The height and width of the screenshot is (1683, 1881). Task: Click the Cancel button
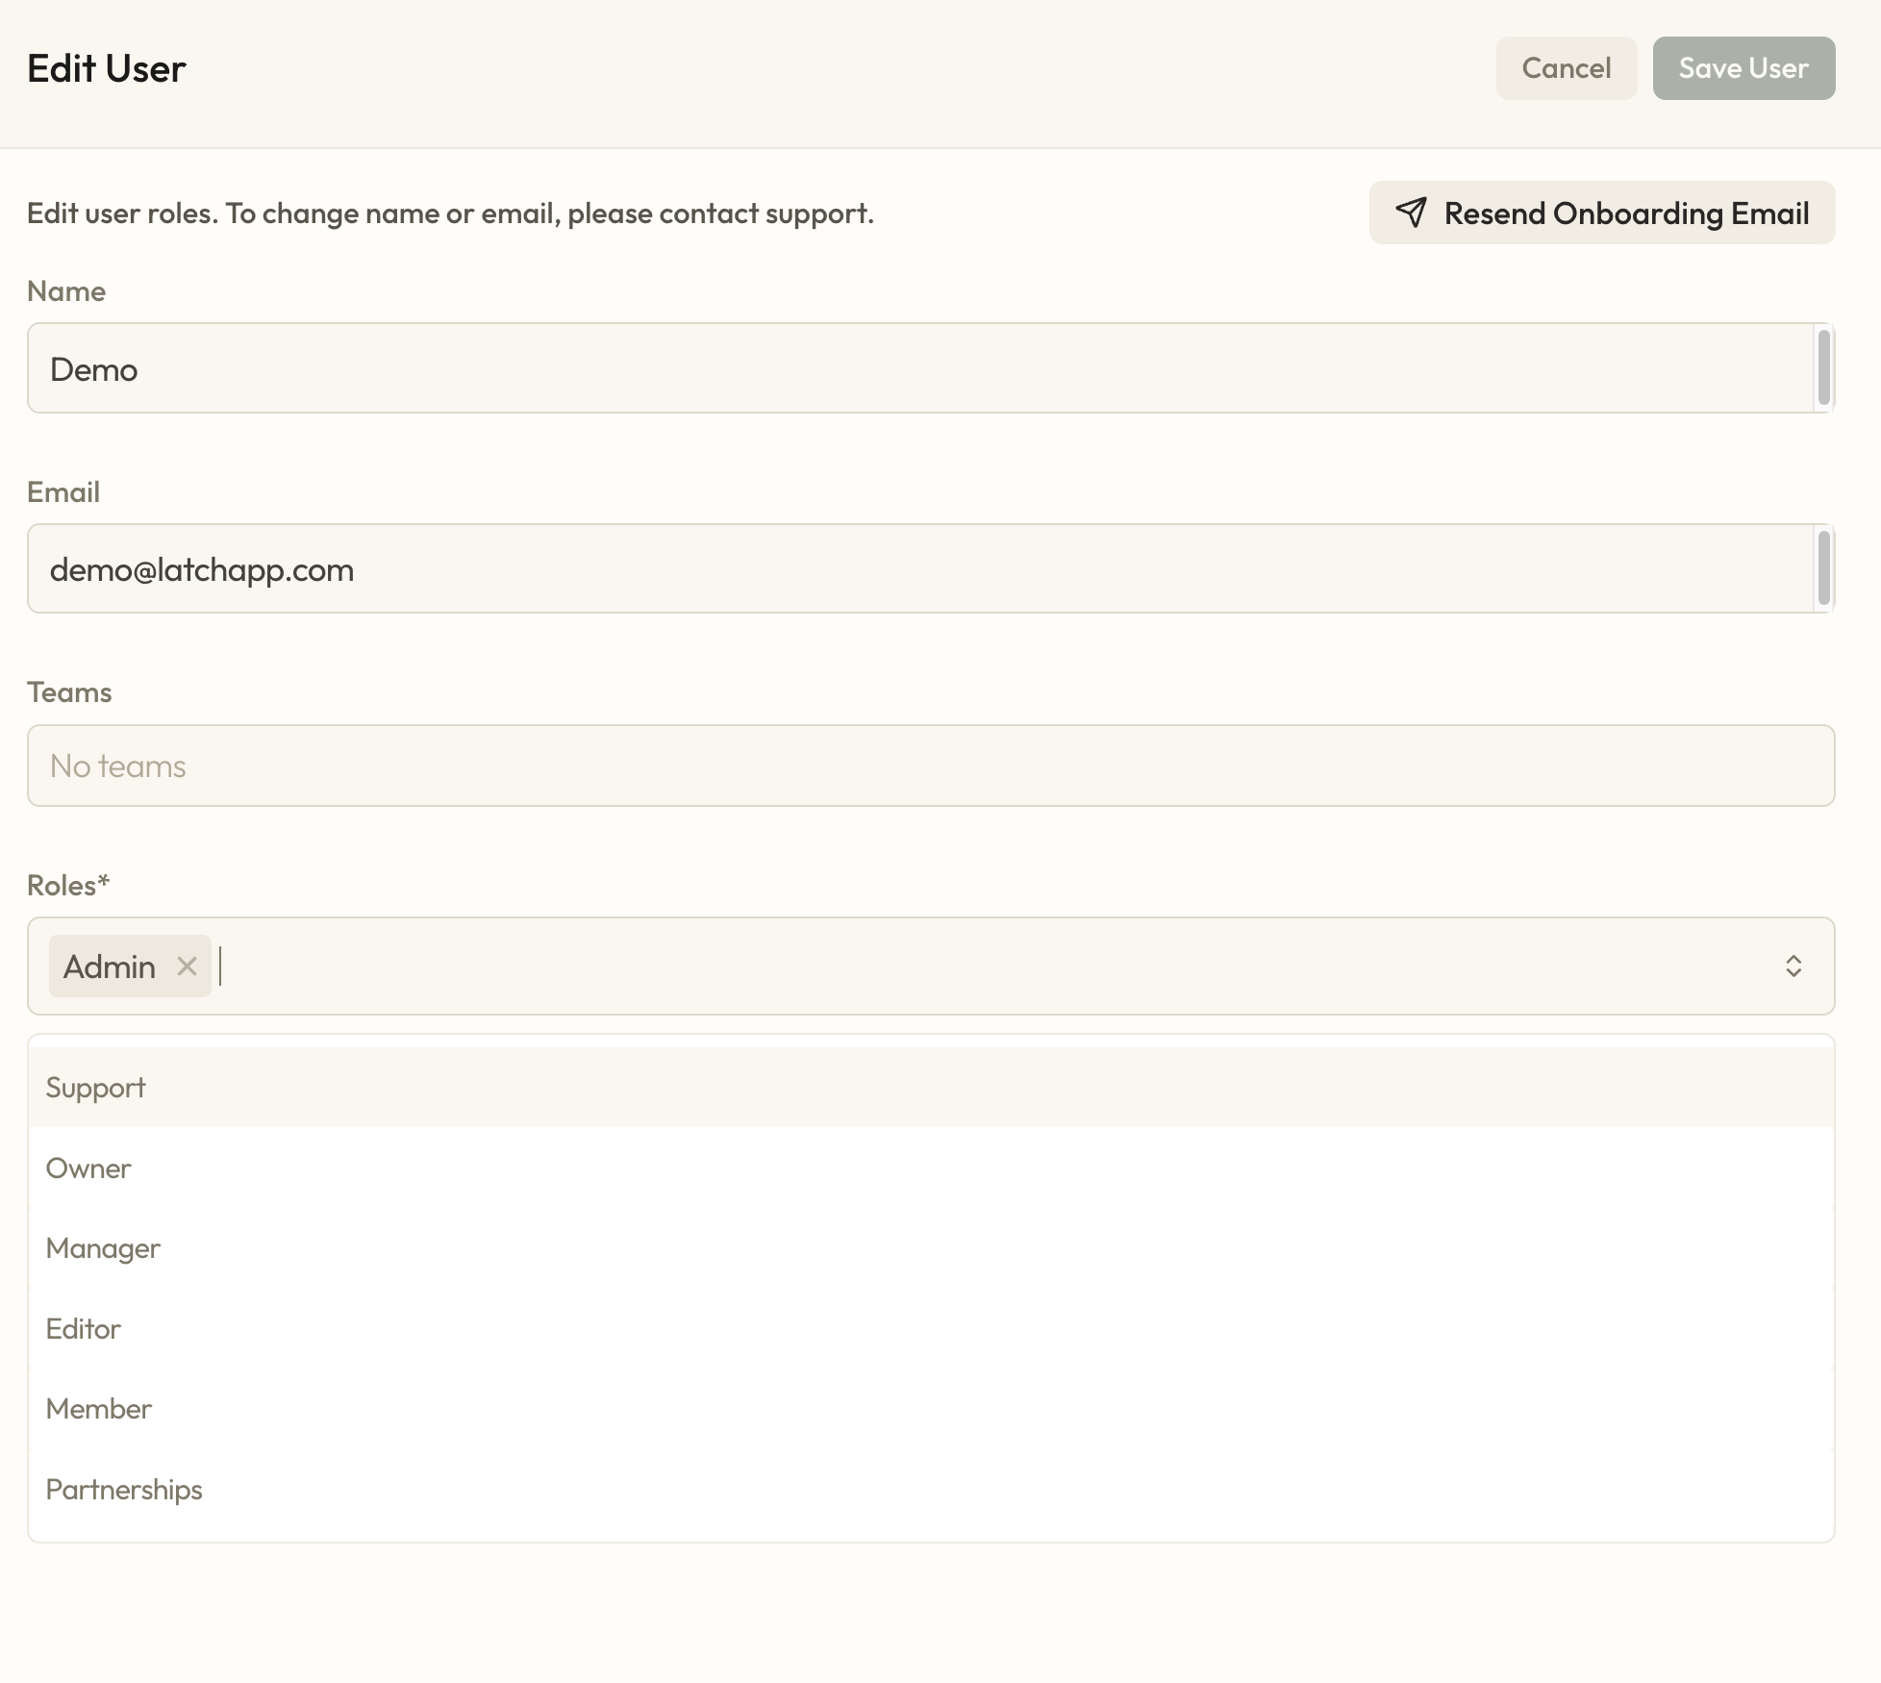pyautogui.click(x=1566, y=67)
